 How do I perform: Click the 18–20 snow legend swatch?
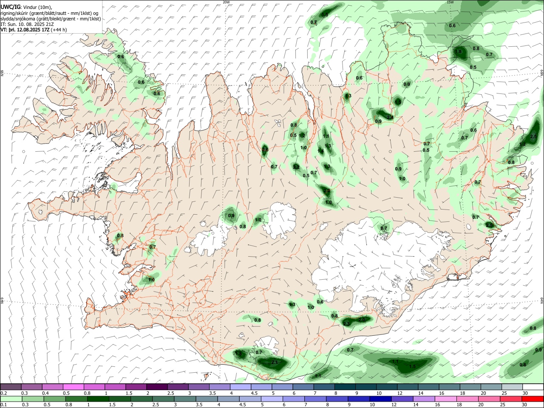click(x=470, y=387)
